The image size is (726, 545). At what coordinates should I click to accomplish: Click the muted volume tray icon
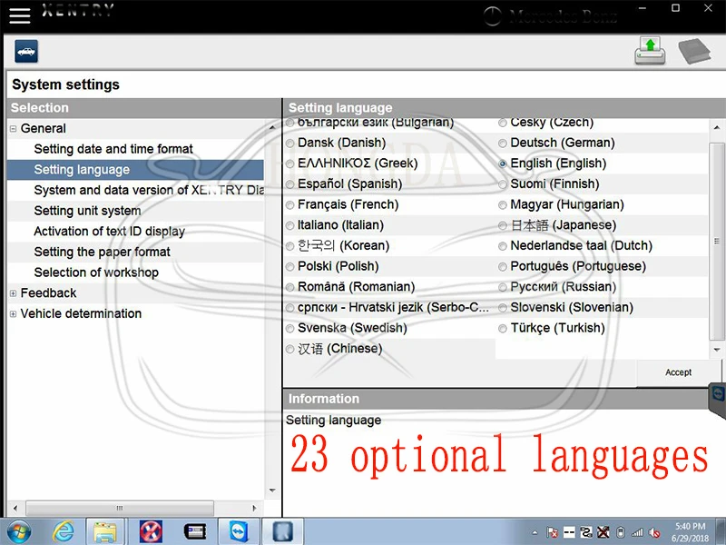pos(654,532)
